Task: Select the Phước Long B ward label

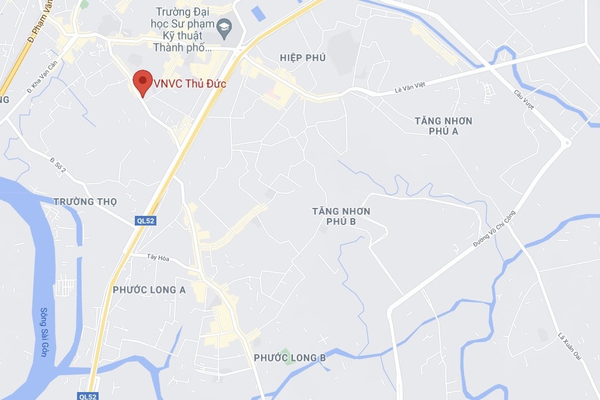Action: (290, 358)
